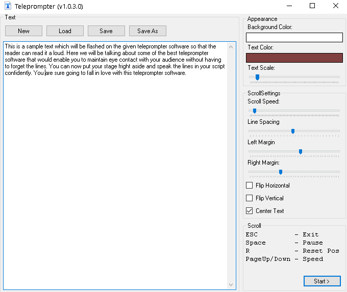
Task: Open the Save As dialog
Action: point(147,31)
